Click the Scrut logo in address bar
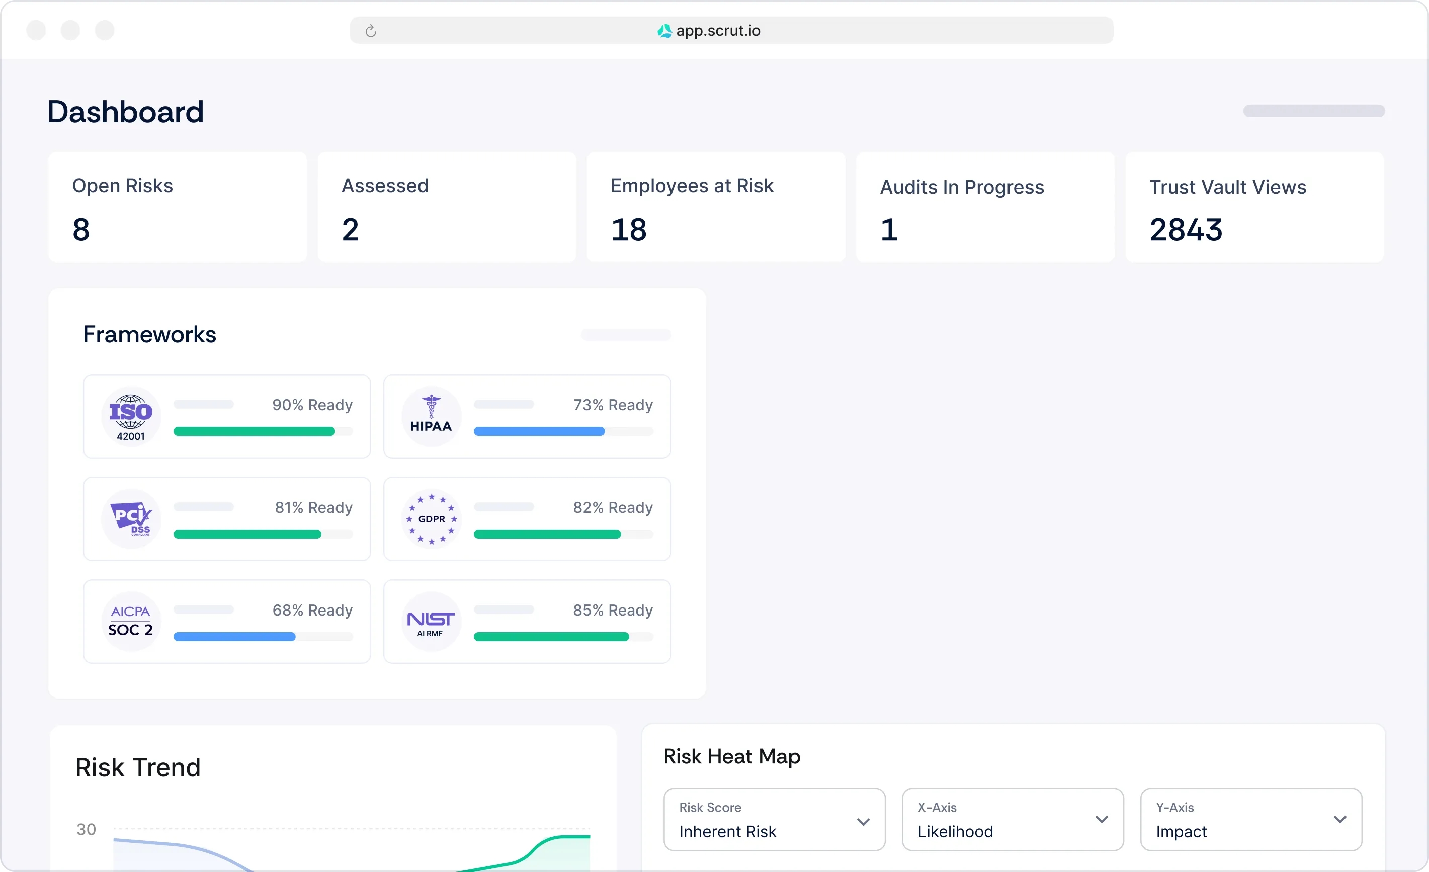 pyautogui.click(x=664, y=31)
